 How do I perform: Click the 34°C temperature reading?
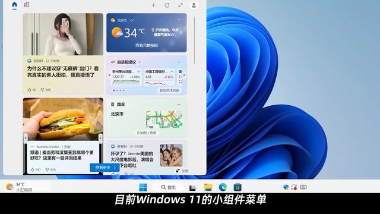[x=135, y=33]
